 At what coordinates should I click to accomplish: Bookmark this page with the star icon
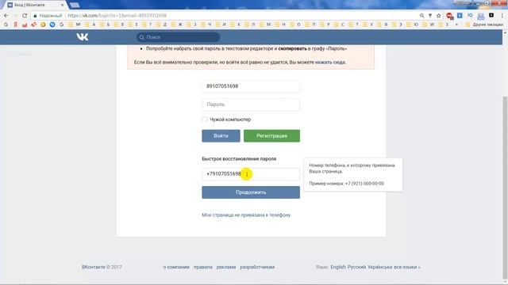click(439, 16)
